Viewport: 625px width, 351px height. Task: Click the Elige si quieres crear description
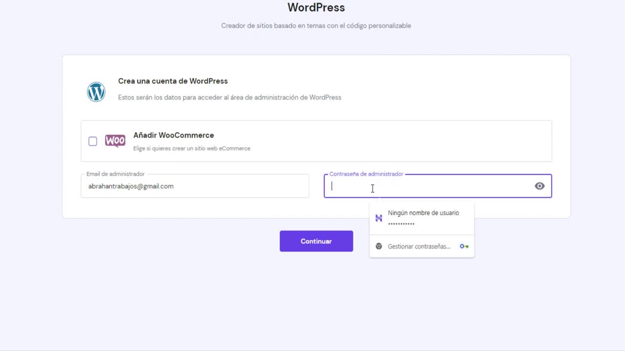point(192,148)
